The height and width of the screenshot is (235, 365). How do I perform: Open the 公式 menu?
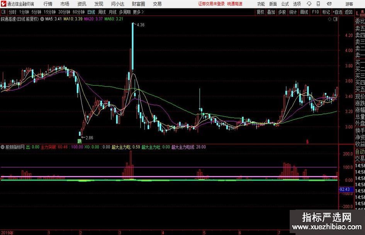285,4
